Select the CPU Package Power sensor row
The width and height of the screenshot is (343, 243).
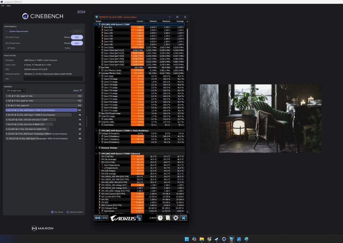[x=140, y=208]
